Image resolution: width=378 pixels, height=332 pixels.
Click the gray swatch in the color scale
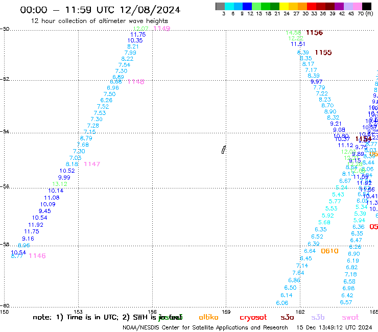(220, 6)
